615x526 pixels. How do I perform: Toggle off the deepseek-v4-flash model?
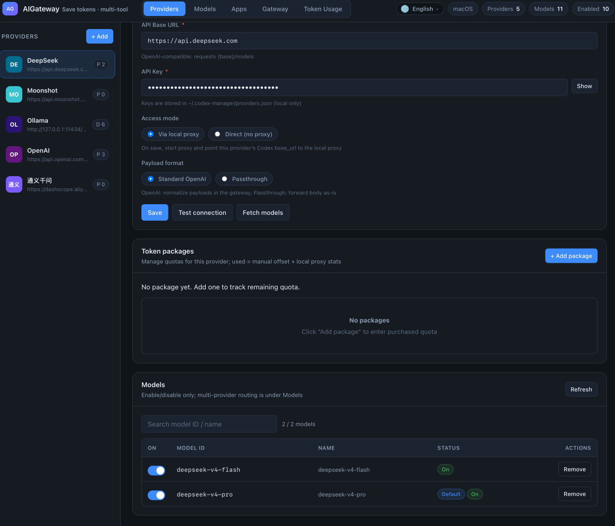(156, 470)
